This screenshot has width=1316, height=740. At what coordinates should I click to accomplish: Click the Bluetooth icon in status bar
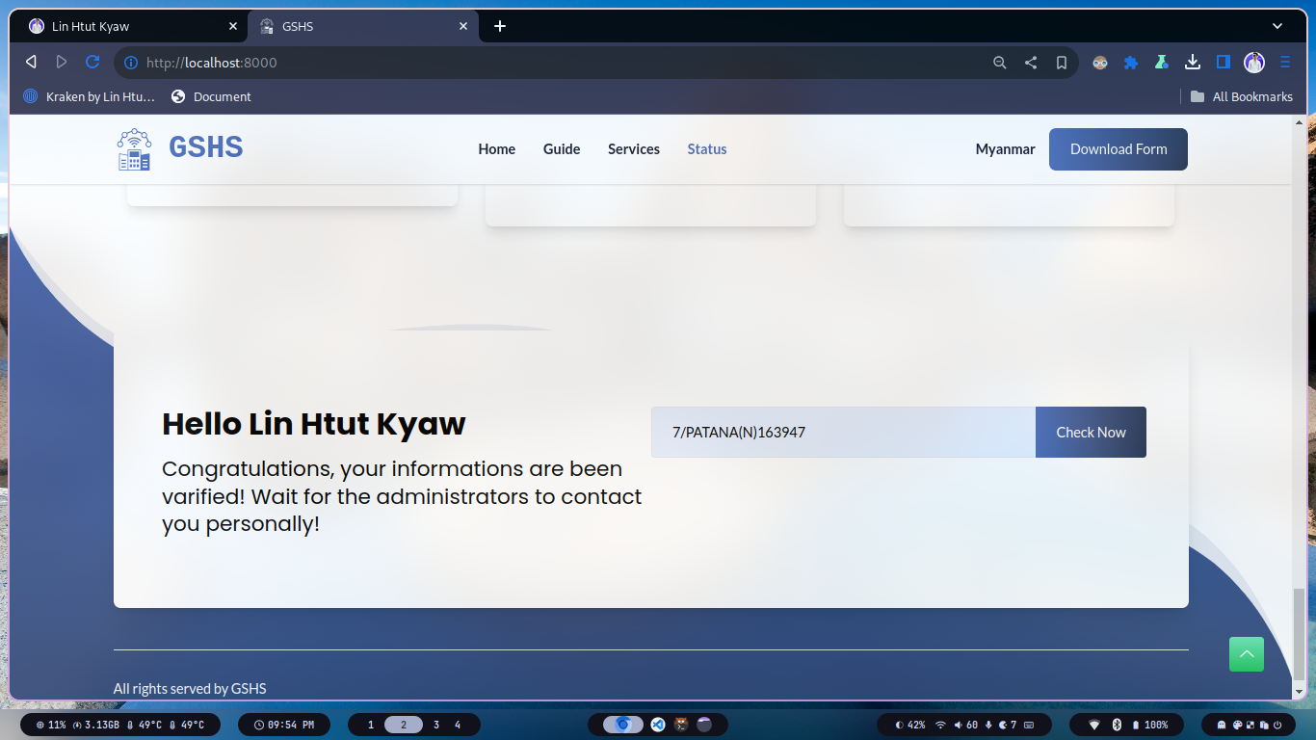pos(1118,725)
